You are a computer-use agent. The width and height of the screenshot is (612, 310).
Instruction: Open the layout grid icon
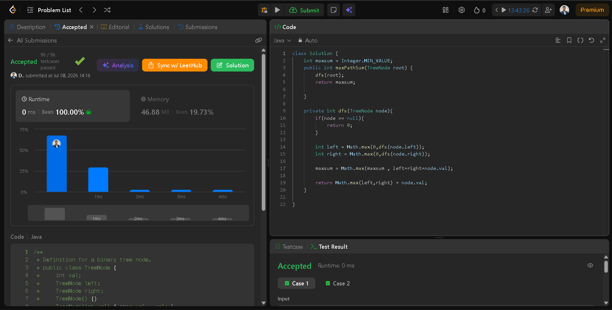445,10
